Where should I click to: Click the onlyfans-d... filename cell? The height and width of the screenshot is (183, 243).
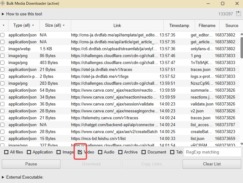click(202, 49)
